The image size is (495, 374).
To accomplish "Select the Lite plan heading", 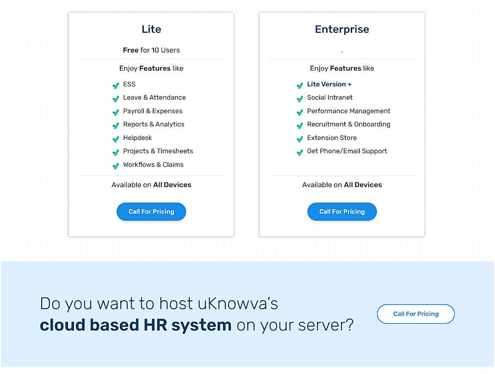I will coord(151,29).
